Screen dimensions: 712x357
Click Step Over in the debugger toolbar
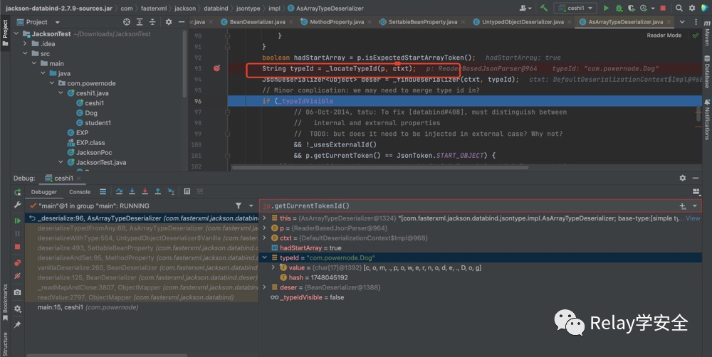[119, 191]
